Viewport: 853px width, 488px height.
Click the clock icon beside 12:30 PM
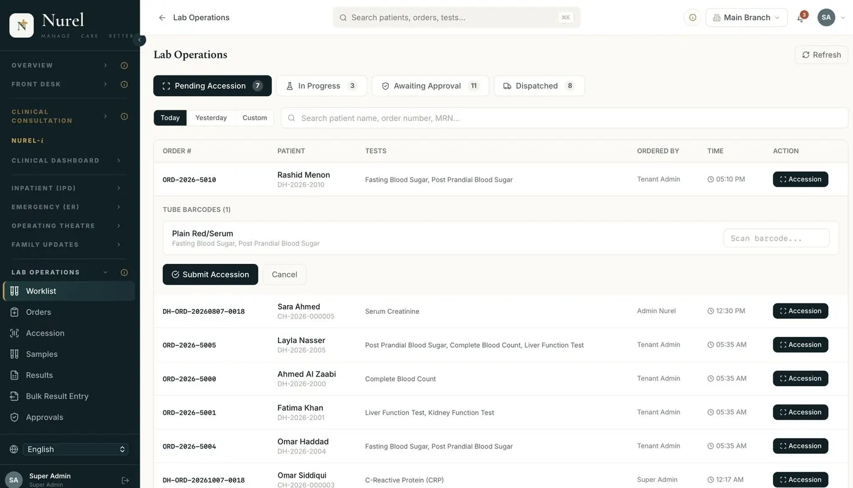710,311
